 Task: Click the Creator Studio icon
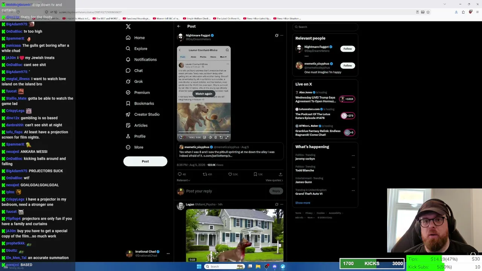pos(128,114)
